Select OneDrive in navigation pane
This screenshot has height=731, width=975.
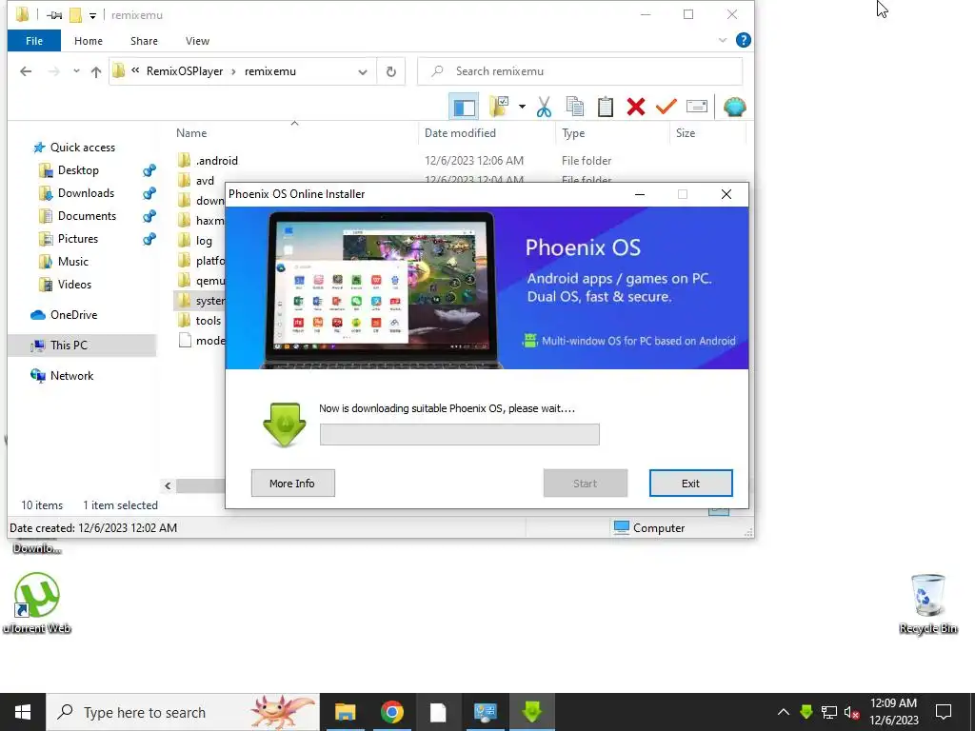pyautogui.click(x=73, y=315)
